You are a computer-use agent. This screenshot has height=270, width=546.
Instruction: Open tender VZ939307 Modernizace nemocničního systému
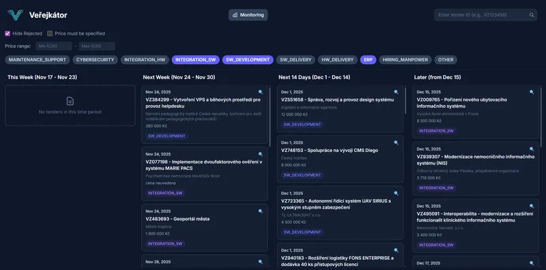coord(476,160)
